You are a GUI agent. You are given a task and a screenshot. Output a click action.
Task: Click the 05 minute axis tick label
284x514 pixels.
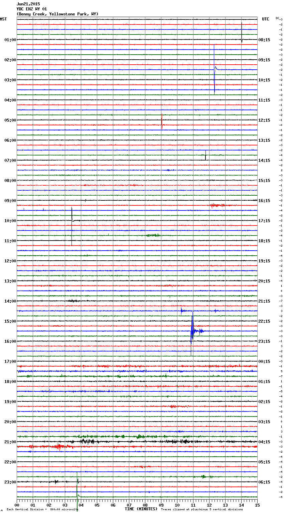97,505
